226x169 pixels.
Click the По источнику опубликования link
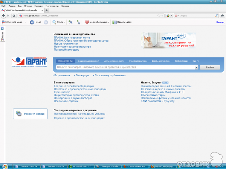pos(110,75)
